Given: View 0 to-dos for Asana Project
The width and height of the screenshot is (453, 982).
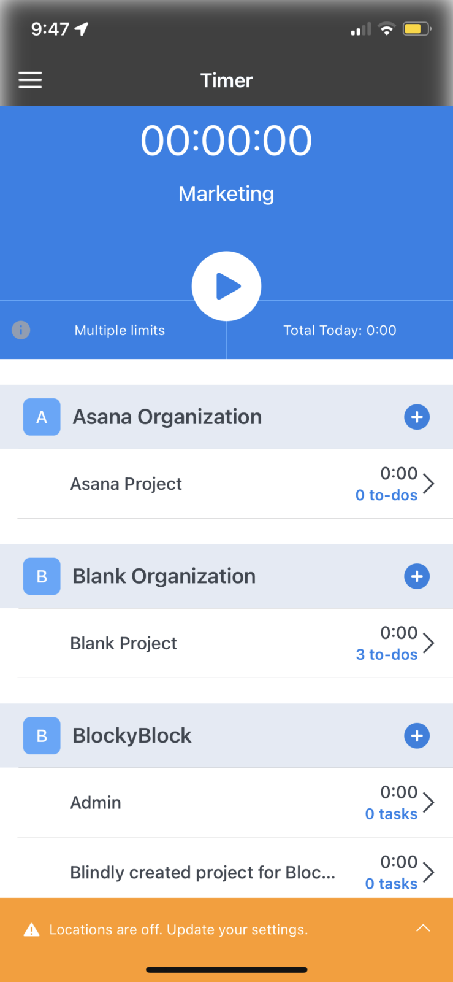Looking at the screenshot, I should point(386,495).
